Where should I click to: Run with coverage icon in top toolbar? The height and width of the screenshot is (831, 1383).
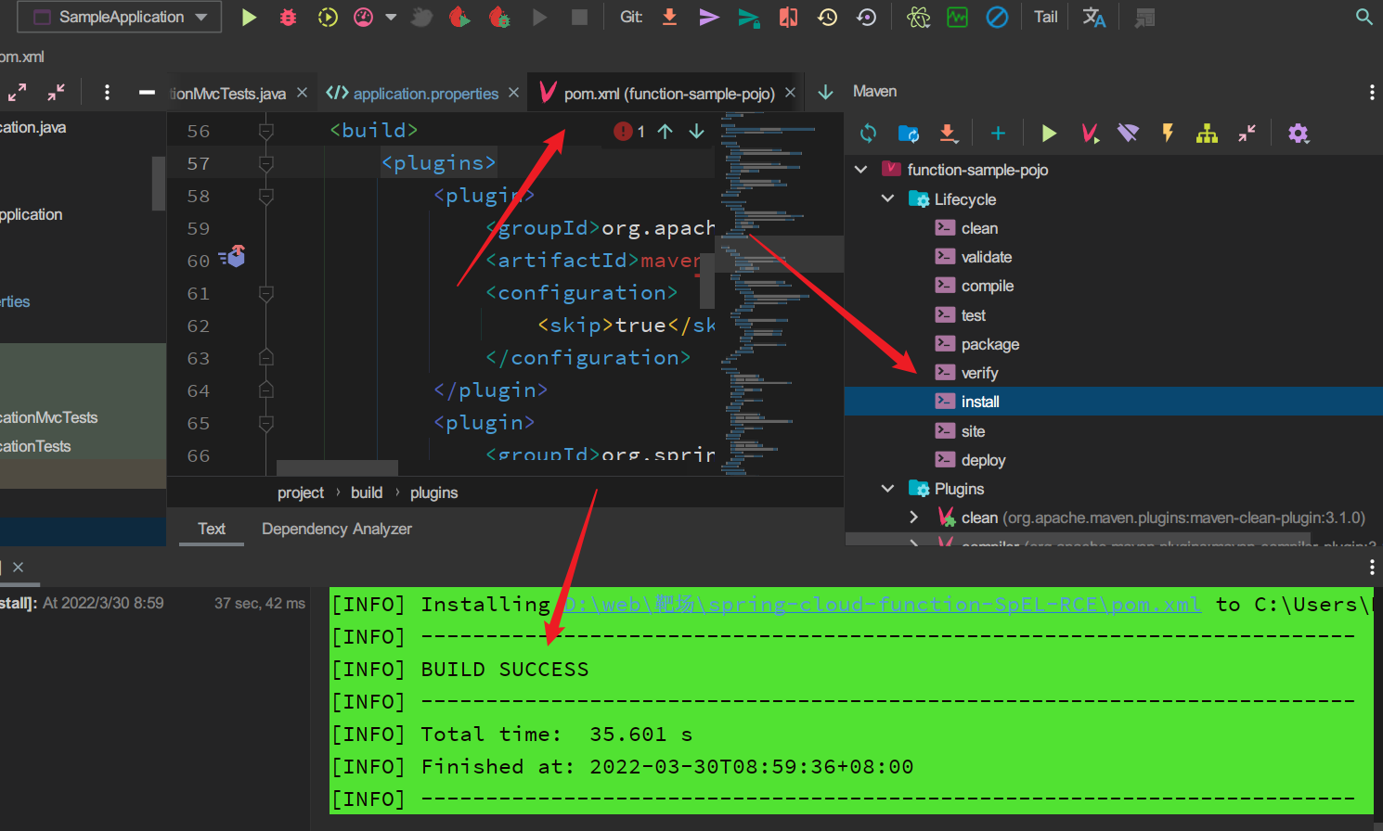coord(328,17)
